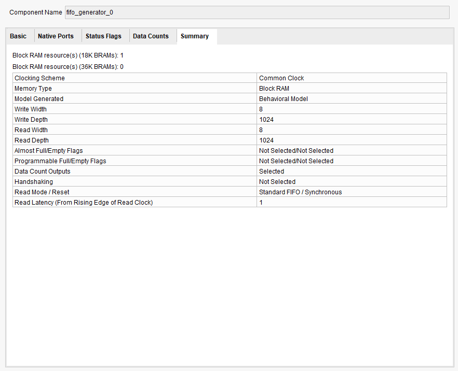Viewport: 458px width, 371px height.
Task: Click the Component Name input field
Action: [x=257, y=12]
